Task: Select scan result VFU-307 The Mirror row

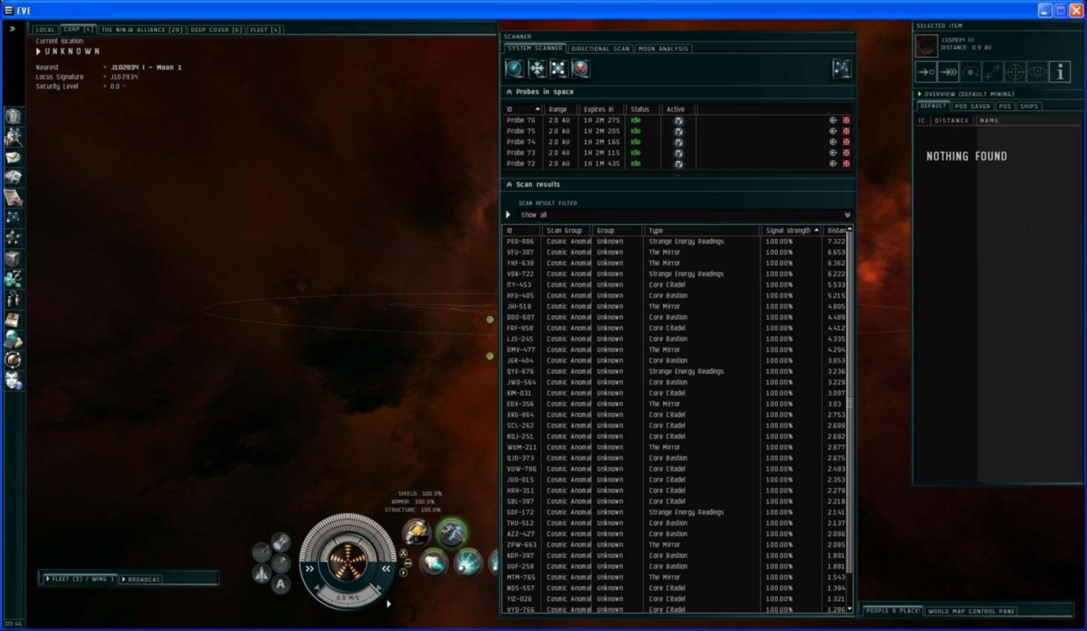Action: click(675, 253)
